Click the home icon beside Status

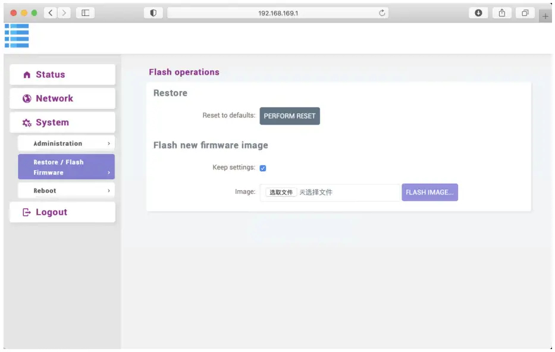(x=27, y=75)
